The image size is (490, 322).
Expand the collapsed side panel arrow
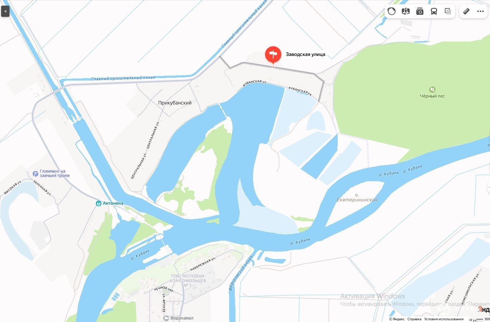(x=5, y=11)
